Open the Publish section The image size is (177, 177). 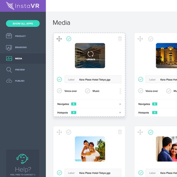click(x=20, y=81)
